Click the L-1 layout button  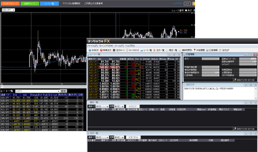click(187, 3)
